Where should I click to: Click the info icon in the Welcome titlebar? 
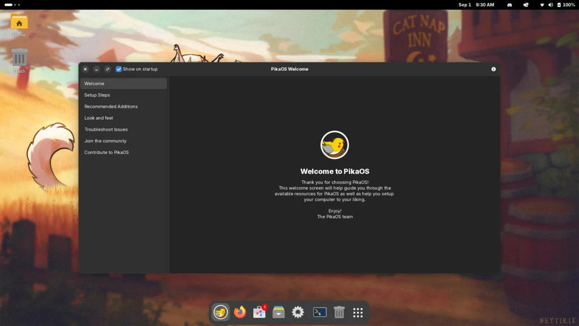(x=493, y=69)
